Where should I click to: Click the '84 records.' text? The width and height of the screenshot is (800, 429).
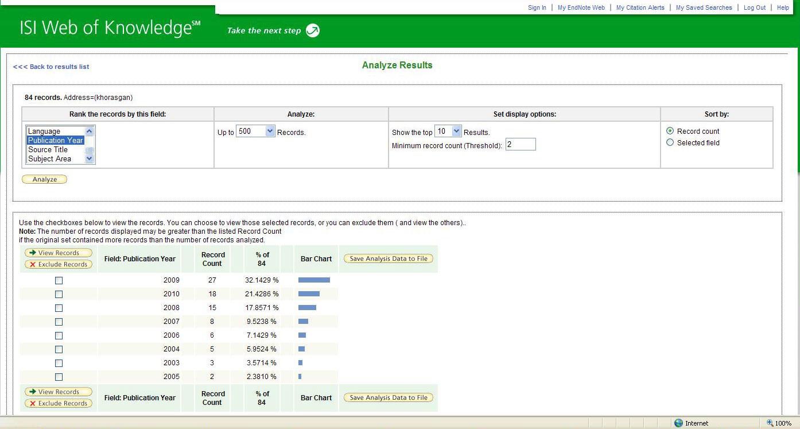point(43,98)
